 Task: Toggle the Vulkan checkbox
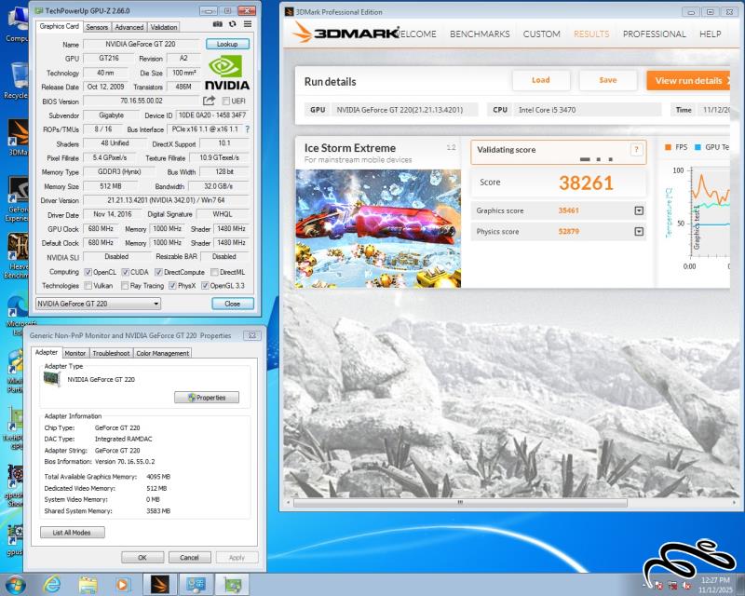tap(88, 286)
